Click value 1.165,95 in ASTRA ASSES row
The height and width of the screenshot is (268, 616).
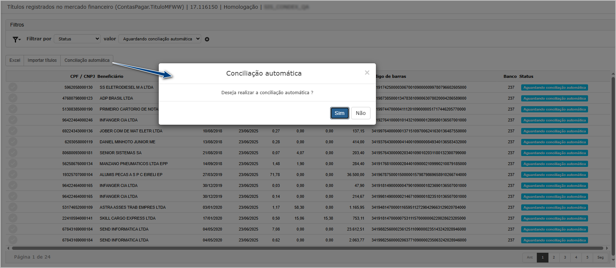357,207
